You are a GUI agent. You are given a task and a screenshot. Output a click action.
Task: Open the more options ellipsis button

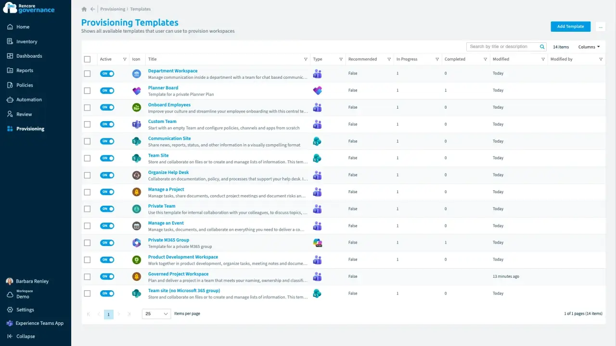click(x=600, y=26)
